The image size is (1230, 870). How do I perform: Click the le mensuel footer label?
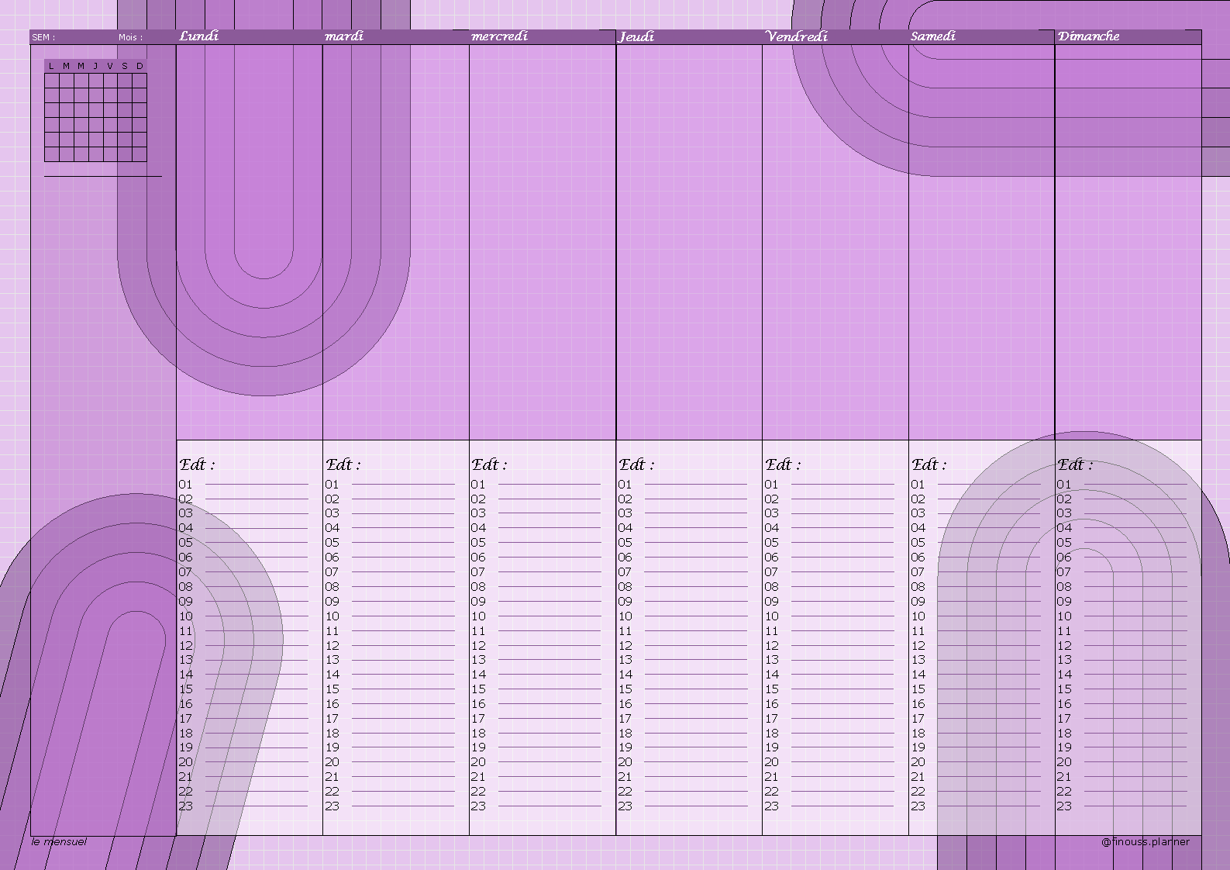pos(59,841)
